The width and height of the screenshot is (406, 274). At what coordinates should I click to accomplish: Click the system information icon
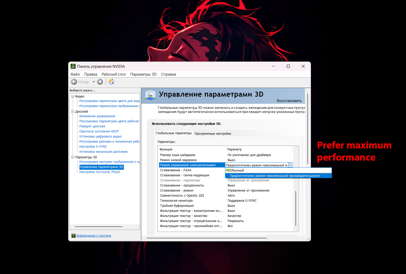74,236
